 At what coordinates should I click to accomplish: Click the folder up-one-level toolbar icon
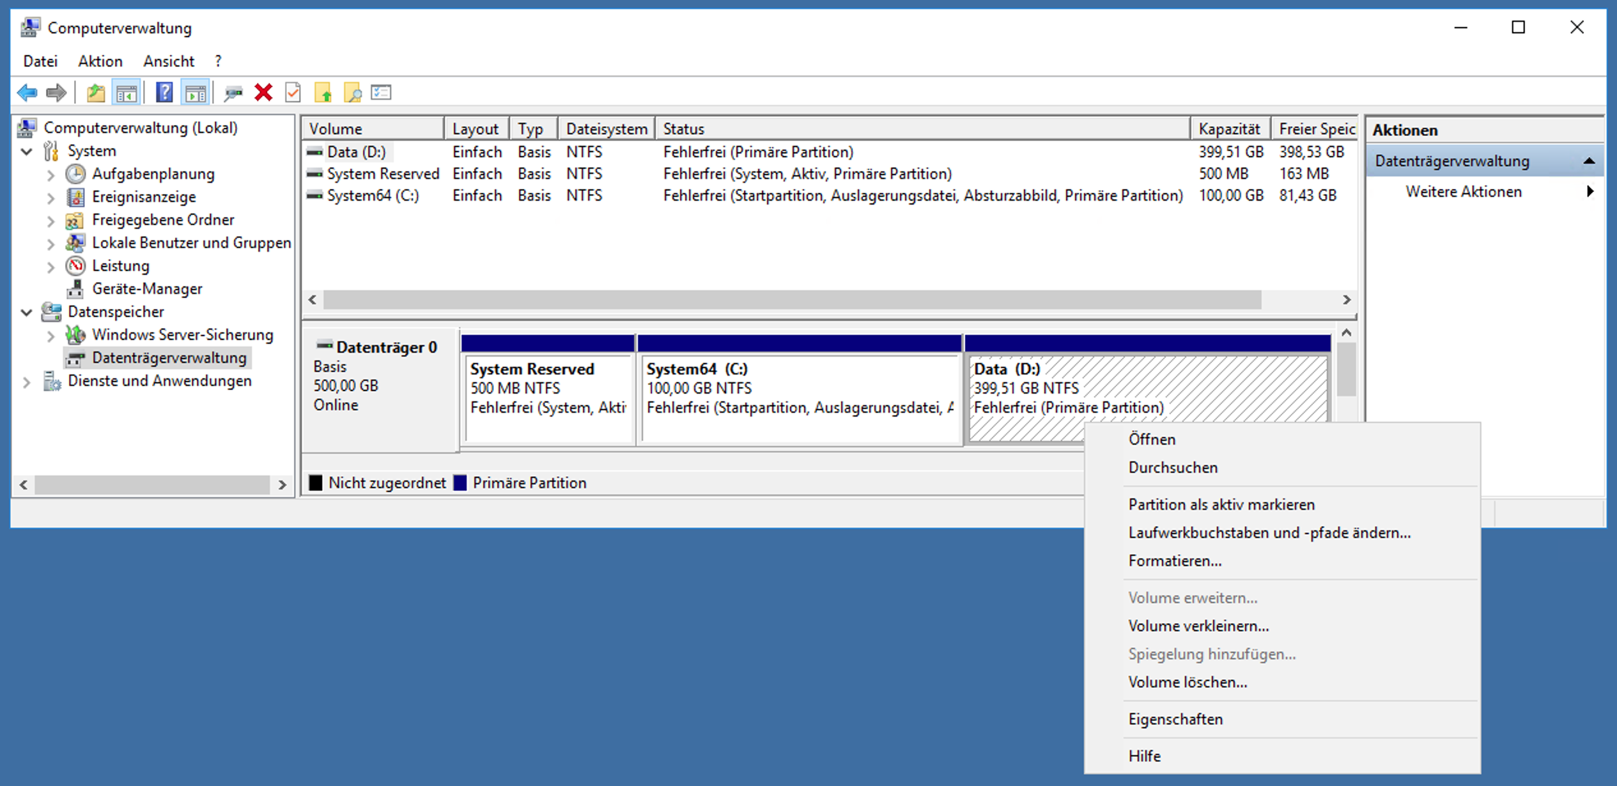[96, 93]
